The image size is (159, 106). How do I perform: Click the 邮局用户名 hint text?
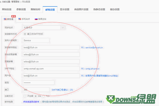point(100,76)
